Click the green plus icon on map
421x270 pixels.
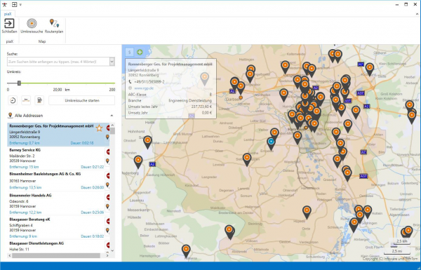[140, 52]
